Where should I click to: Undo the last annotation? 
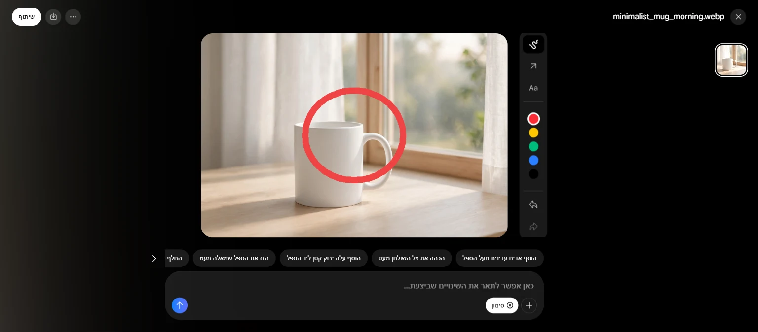point(533,205)
